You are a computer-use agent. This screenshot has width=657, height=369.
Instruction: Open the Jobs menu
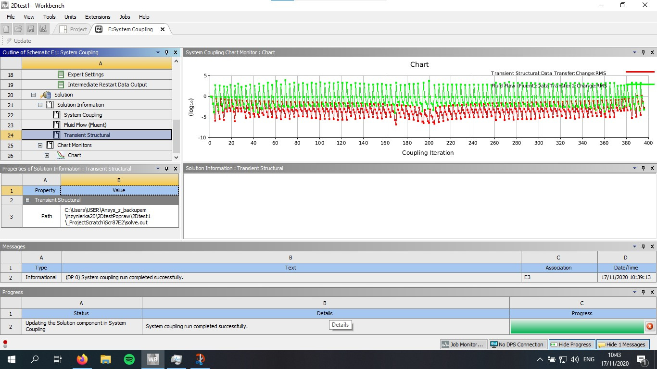tap(125, 17)
